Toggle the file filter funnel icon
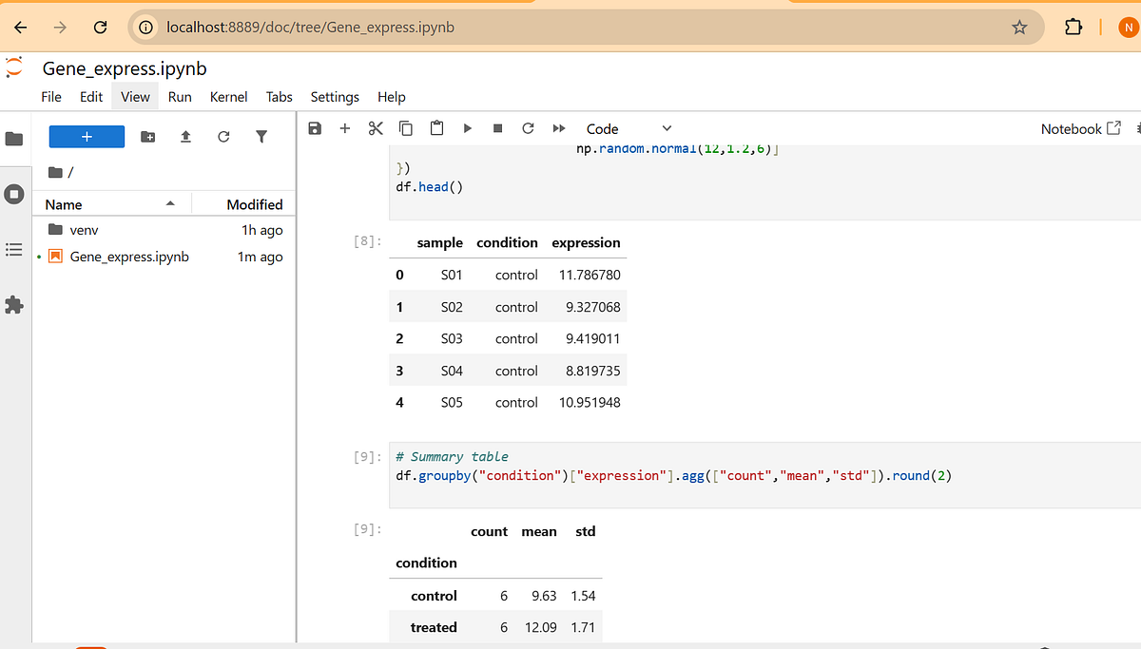The height and width of the screenshot is (649, 1141). [261, 137]
